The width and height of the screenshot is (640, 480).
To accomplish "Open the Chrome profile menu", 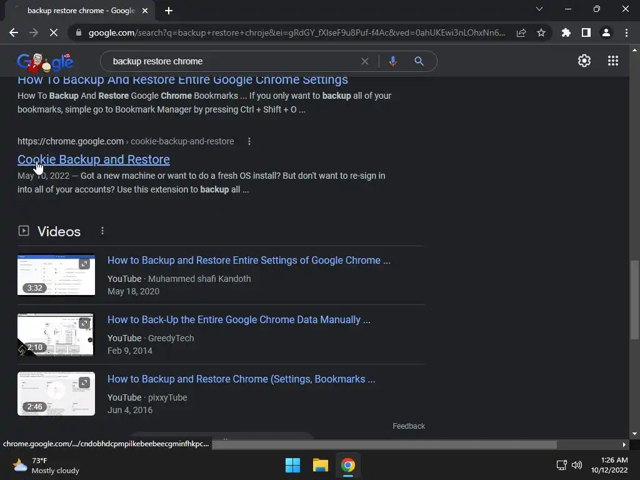I will click(606, 32).
